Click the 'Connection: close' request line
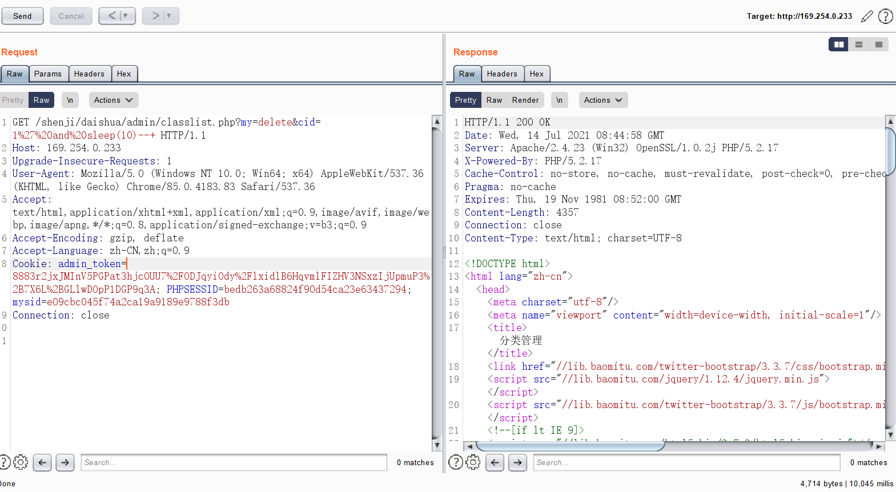The height and width of the screenshot is (492, 896). (x=61, y=315)
